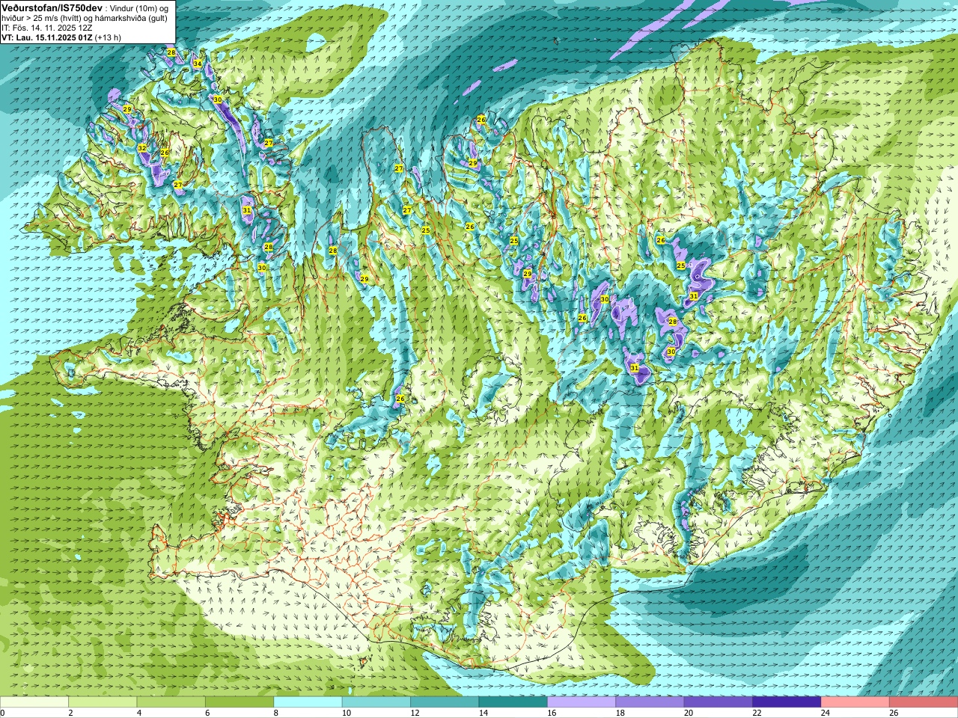Select the yellow gust label '34'
Image resolution: width=958 pixels, height=718 pixels.
coord(198,64)
